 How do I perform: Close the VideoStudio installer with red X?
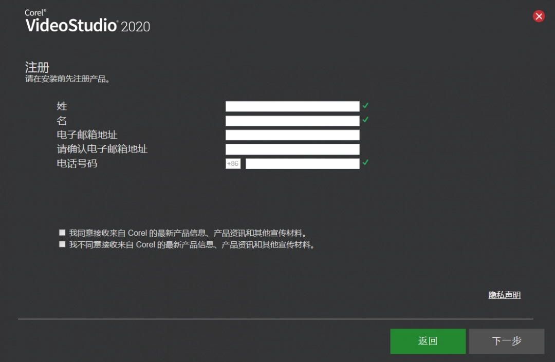pyautogui.click(x=539, y=16)
